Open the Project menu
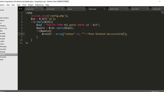Screen dimensions: 164x92 (x=31, y=5)
